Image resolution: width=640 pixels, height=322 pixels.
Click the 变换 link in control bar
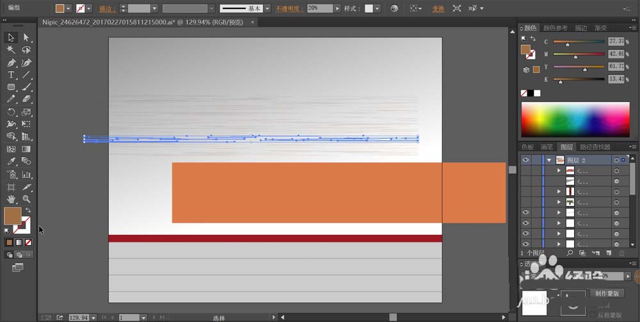438,8
